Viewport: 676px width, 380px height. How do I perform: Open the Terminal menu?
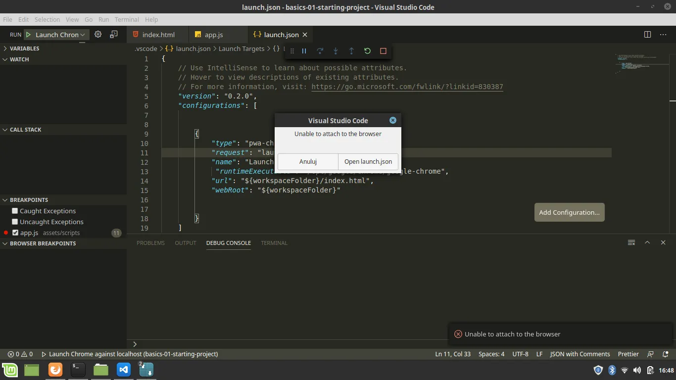(127, 19)
